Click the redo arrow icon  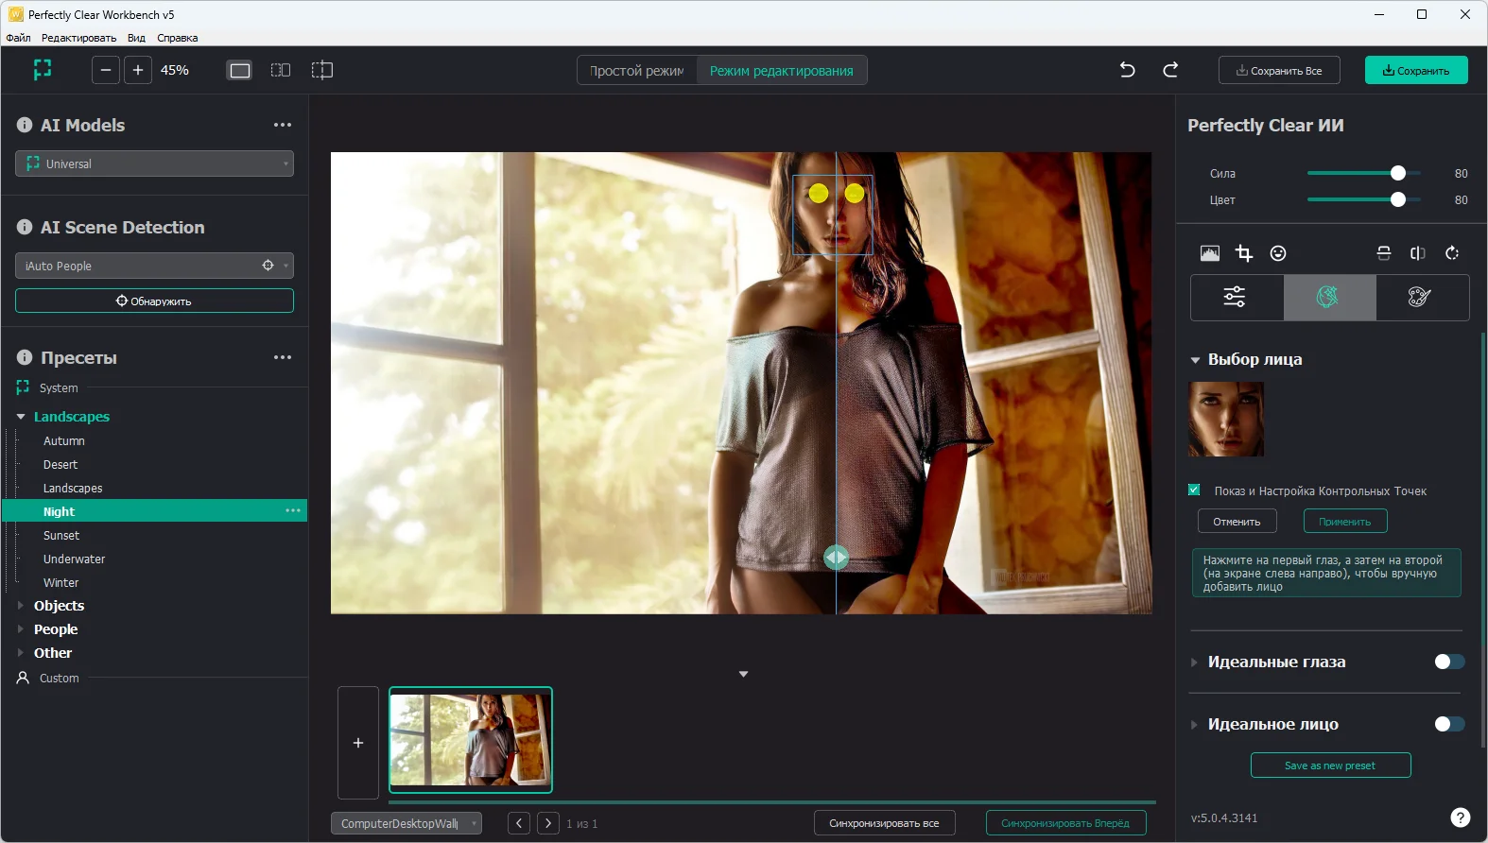1170,70
